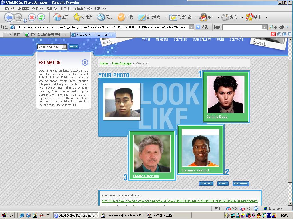Click the TRY IT nav link
Viewport: 293px width, 219px height.
(146, 40)
